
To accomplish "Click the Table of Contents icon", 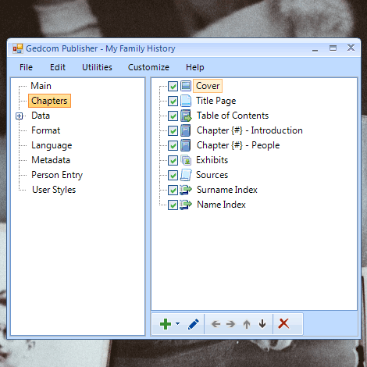I will tap(186, 116).
